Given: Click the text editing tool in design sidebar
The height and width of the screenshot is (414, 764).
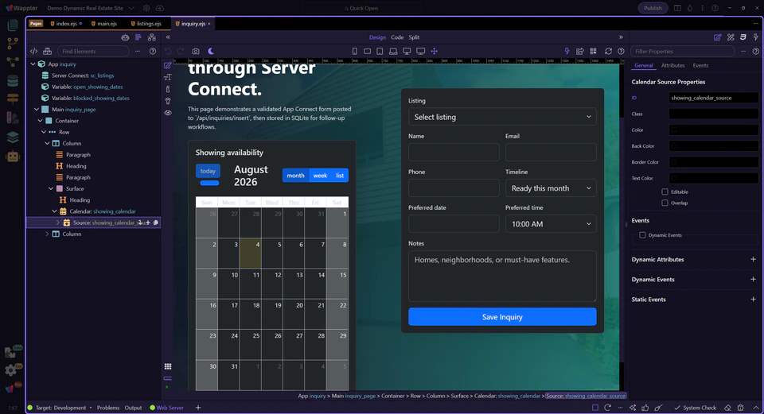Looking at the screenshot, I should [x=168, y=77].
